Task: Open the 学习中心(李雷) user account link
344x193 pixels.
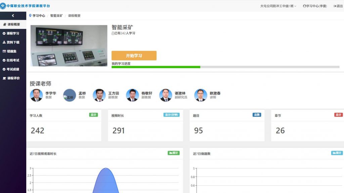Action: [315, 6]
